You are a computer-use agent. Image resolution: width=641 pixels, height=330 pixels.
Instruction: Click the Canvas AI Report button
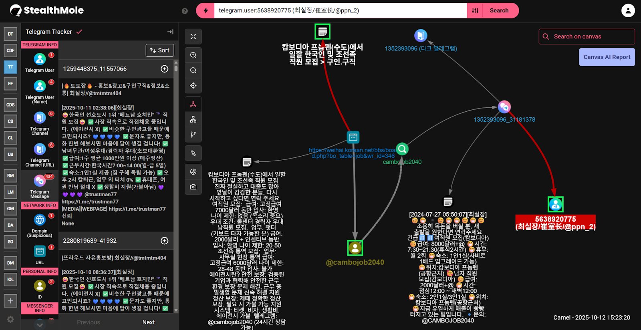607,57
